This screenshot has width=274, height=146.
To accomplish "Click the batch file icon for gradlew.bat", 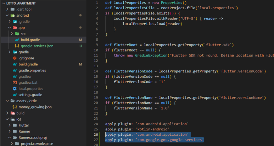I will pyautogui.click(x=15, y=83).
